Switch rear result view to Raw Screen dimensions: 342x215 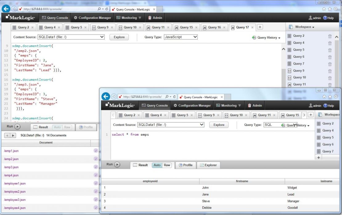[x=67, y=127]
